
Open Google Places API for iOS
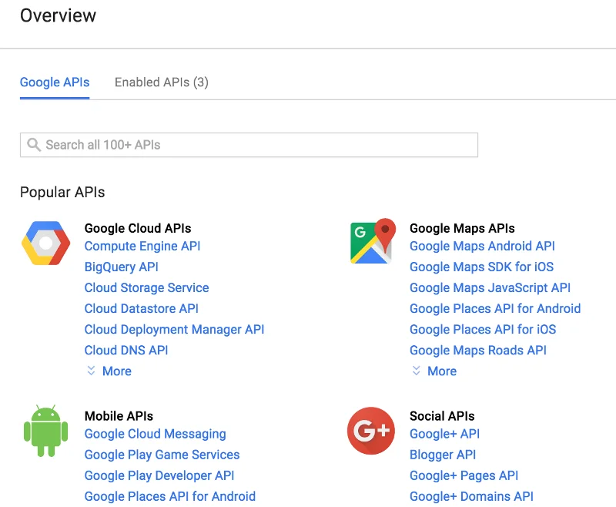[483, 329]
